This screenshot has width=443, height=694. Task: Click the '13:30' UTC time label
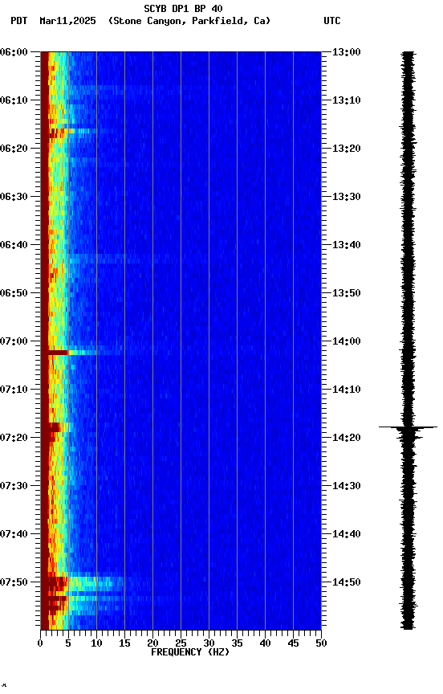347,197
